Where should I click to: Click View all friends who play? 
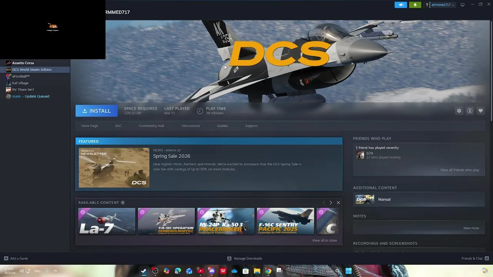(x=459, y=170)
